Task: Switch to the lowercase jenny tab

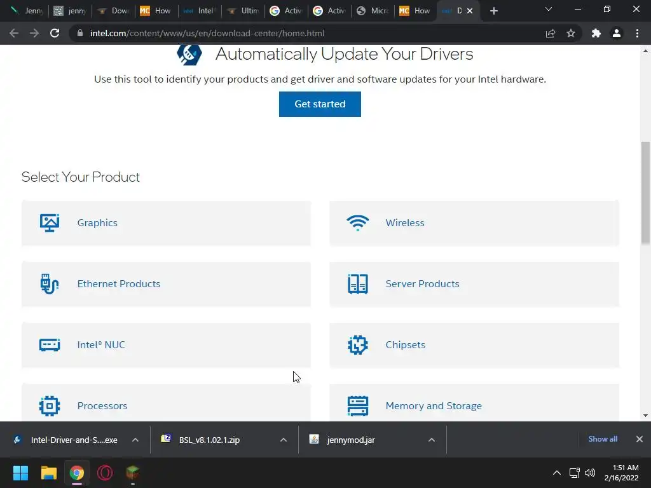Action: (70, 11)
